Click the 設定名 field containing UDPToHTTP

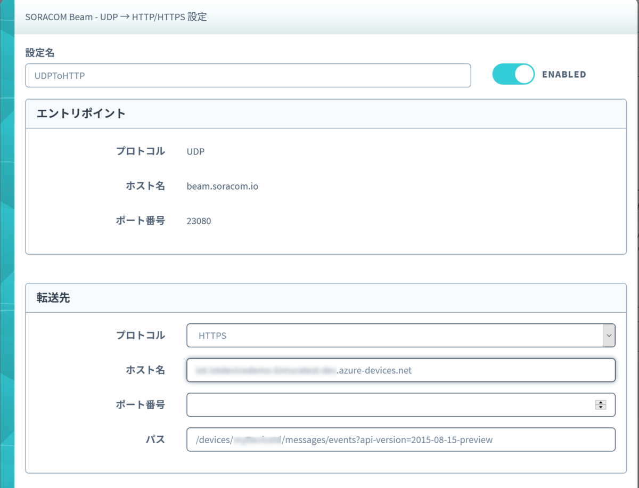pyautogui.click(x=248, y=76)
